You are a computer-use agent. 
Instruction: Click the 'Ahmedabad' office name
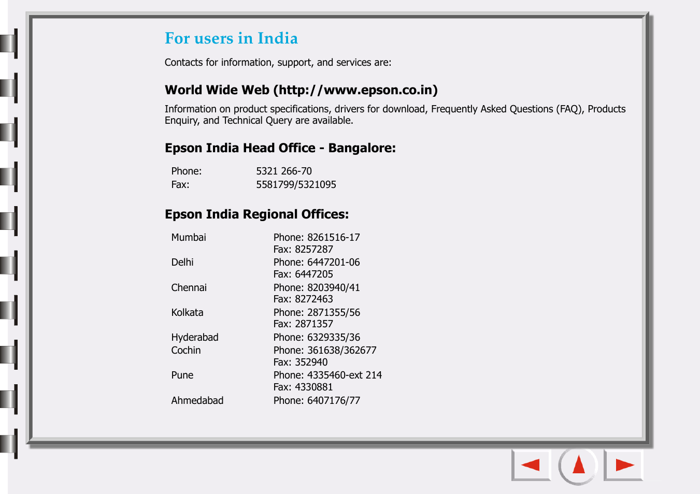[197, 400]
